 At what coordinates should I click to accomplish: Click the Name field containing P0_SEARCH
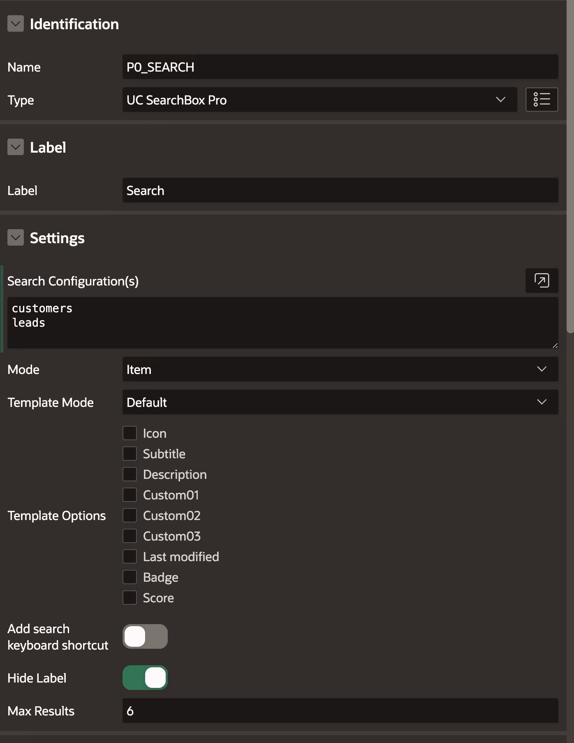[340, 67]
